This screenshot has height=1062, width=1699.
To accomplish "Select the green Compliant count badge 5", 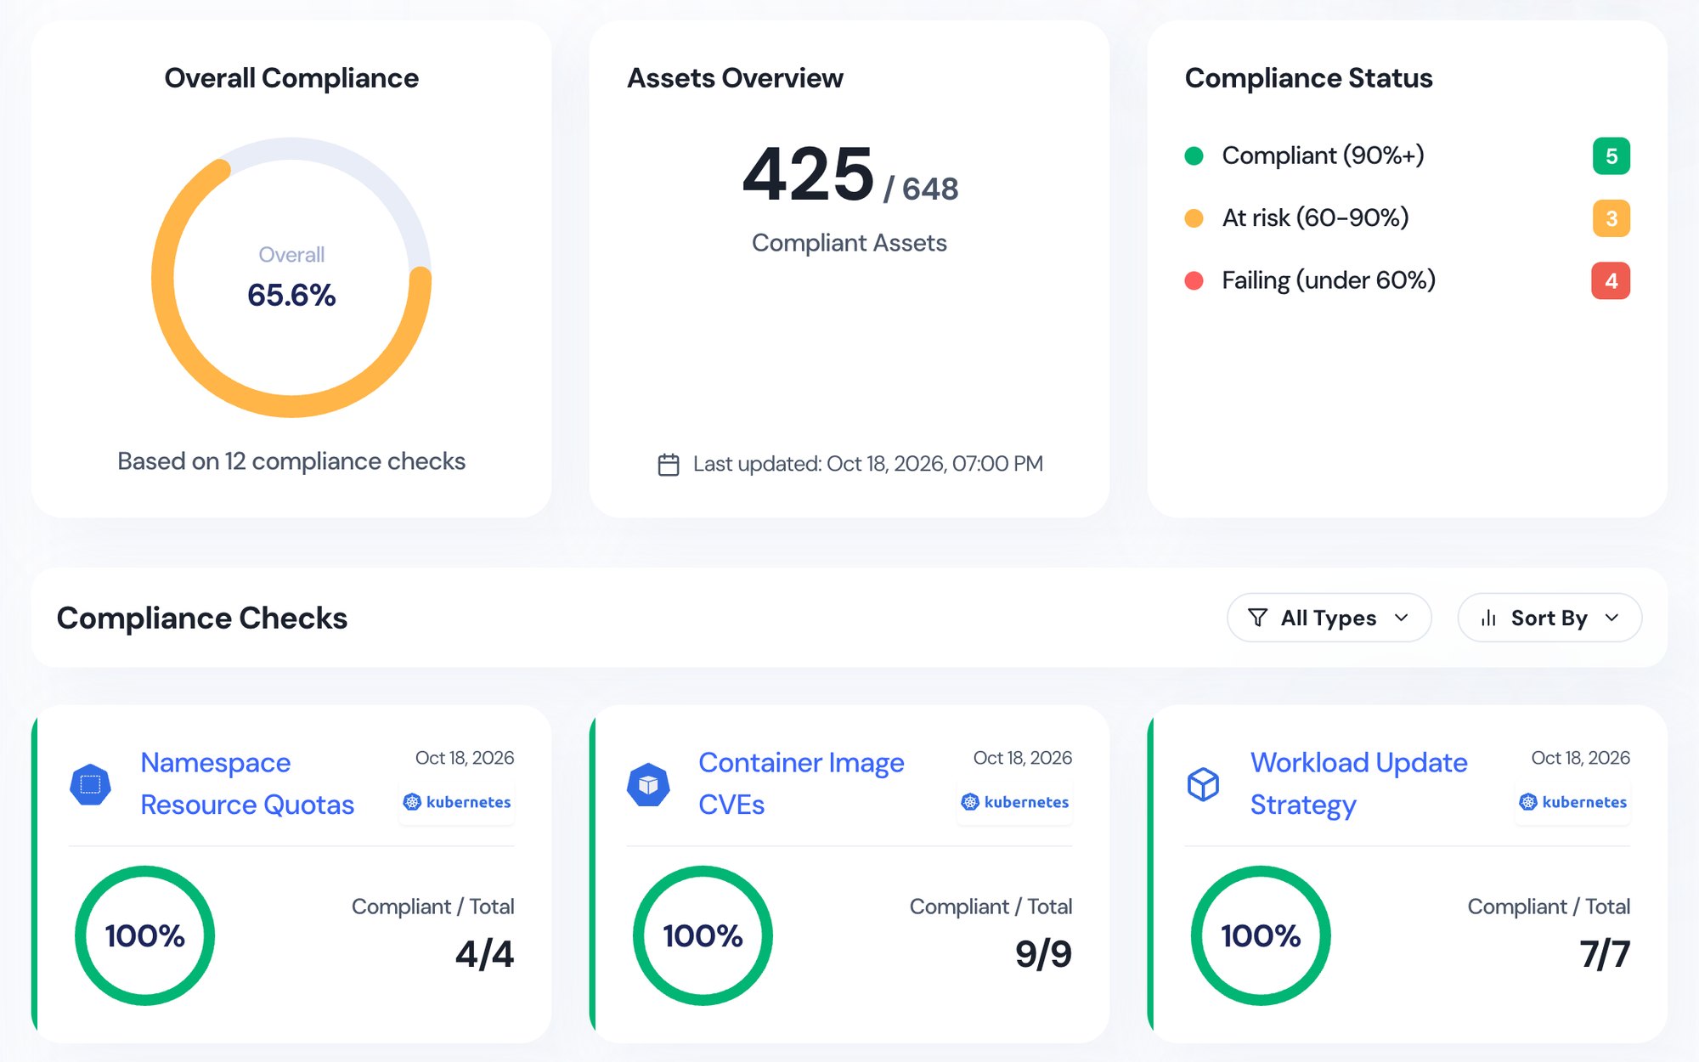I will pyautogui.click(x=1611, y=156).
